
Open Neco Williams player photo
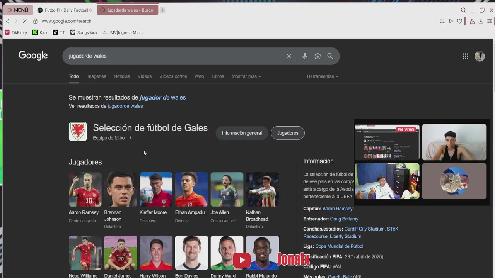(x=85, y=253)
